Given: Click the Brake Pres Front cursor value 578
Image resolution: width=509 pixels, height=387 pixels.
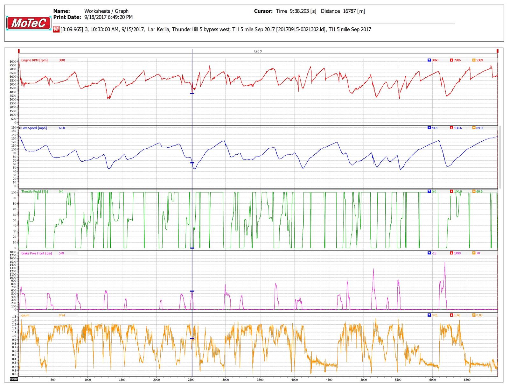Looking at the screenshot, I should point(61,253).
